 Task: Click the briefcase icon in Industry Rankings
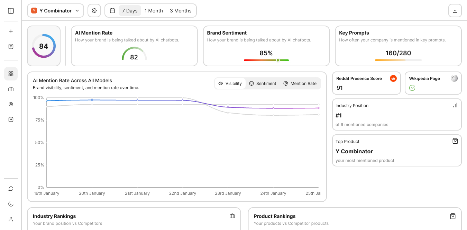(232, 216)
